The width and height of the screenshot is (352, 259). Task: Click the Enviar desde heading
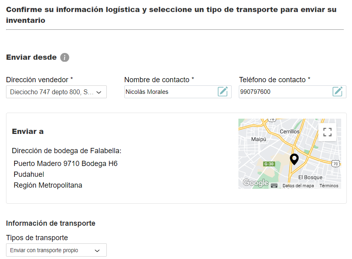(31, 57)
